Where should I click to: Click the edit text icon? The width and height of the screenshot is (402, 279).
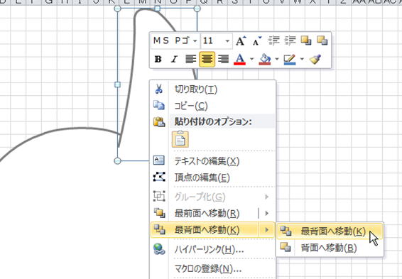click(158, 160)
